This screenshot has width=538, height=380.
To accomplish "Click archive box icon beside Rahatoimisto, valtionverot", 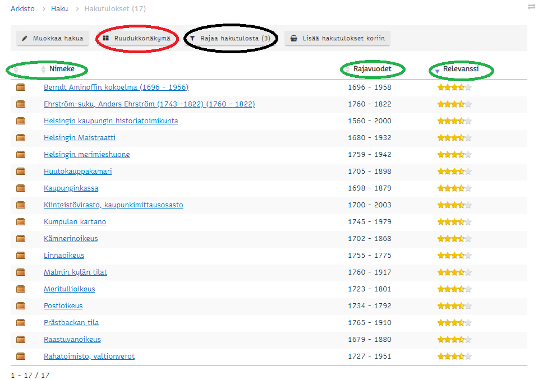I will point(21,356).
